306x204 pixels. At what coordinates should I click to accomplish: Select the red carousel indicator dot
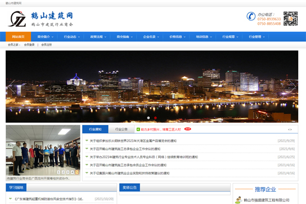click(x=155, y=118)
